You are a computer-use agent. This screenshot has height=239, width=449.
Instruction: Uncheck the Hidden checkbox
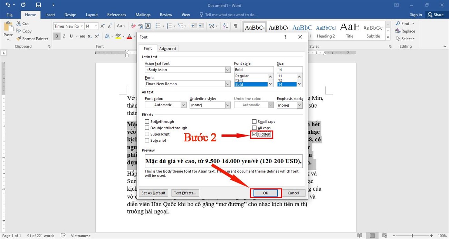pyautogui.click(x=254, y=134)
